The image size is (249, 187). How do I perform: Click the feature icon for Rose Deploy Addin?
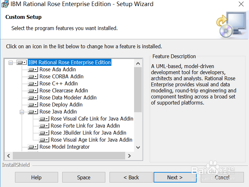(33, 105)
